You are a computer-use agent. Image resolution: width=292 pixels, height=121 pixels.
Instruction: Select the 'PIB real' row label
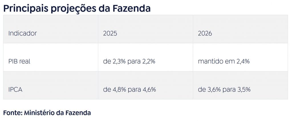19,61
